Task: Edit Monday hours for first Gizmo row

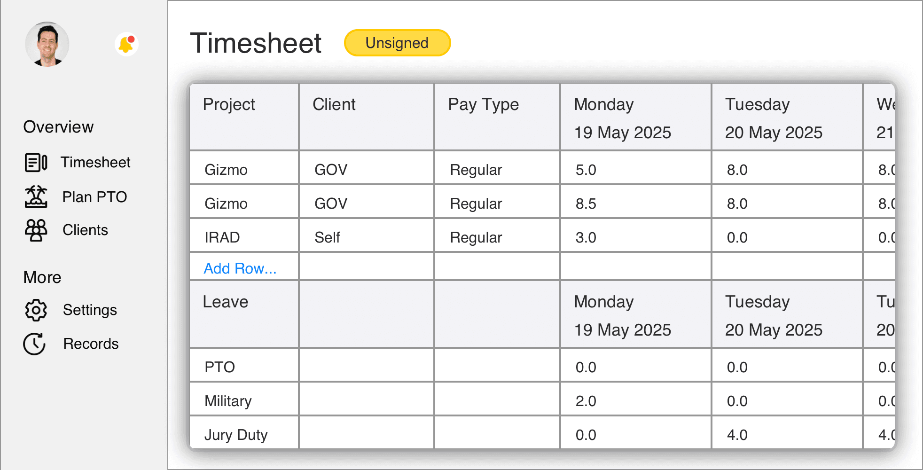Action: [635, 170]
